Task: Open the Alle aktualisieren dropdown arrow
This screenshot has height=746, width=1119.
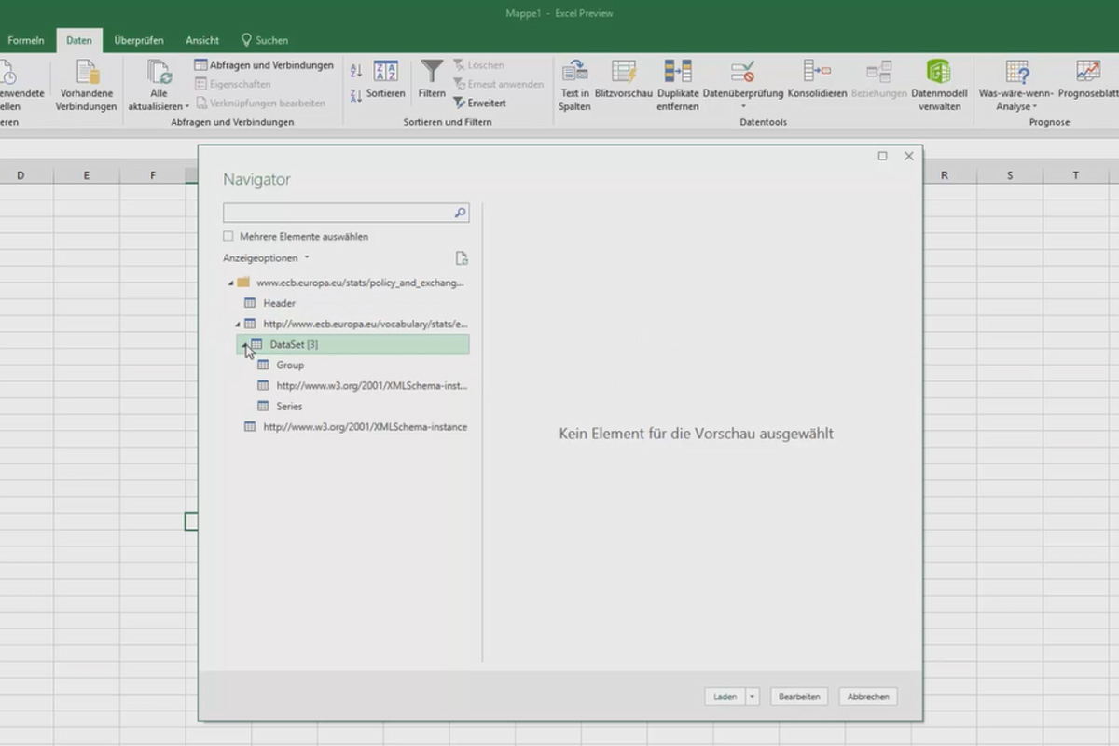Action: tap(186, 107)
